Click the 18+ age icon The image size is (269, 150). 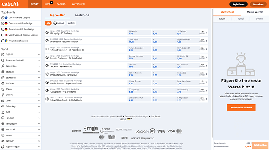click(x=153, y=131)
